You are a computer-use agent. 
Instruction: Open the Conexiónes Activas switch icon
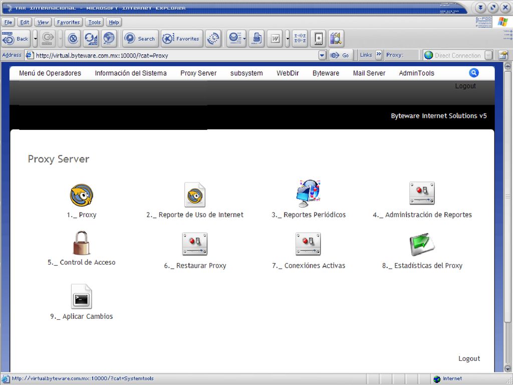tap(308, 244)
